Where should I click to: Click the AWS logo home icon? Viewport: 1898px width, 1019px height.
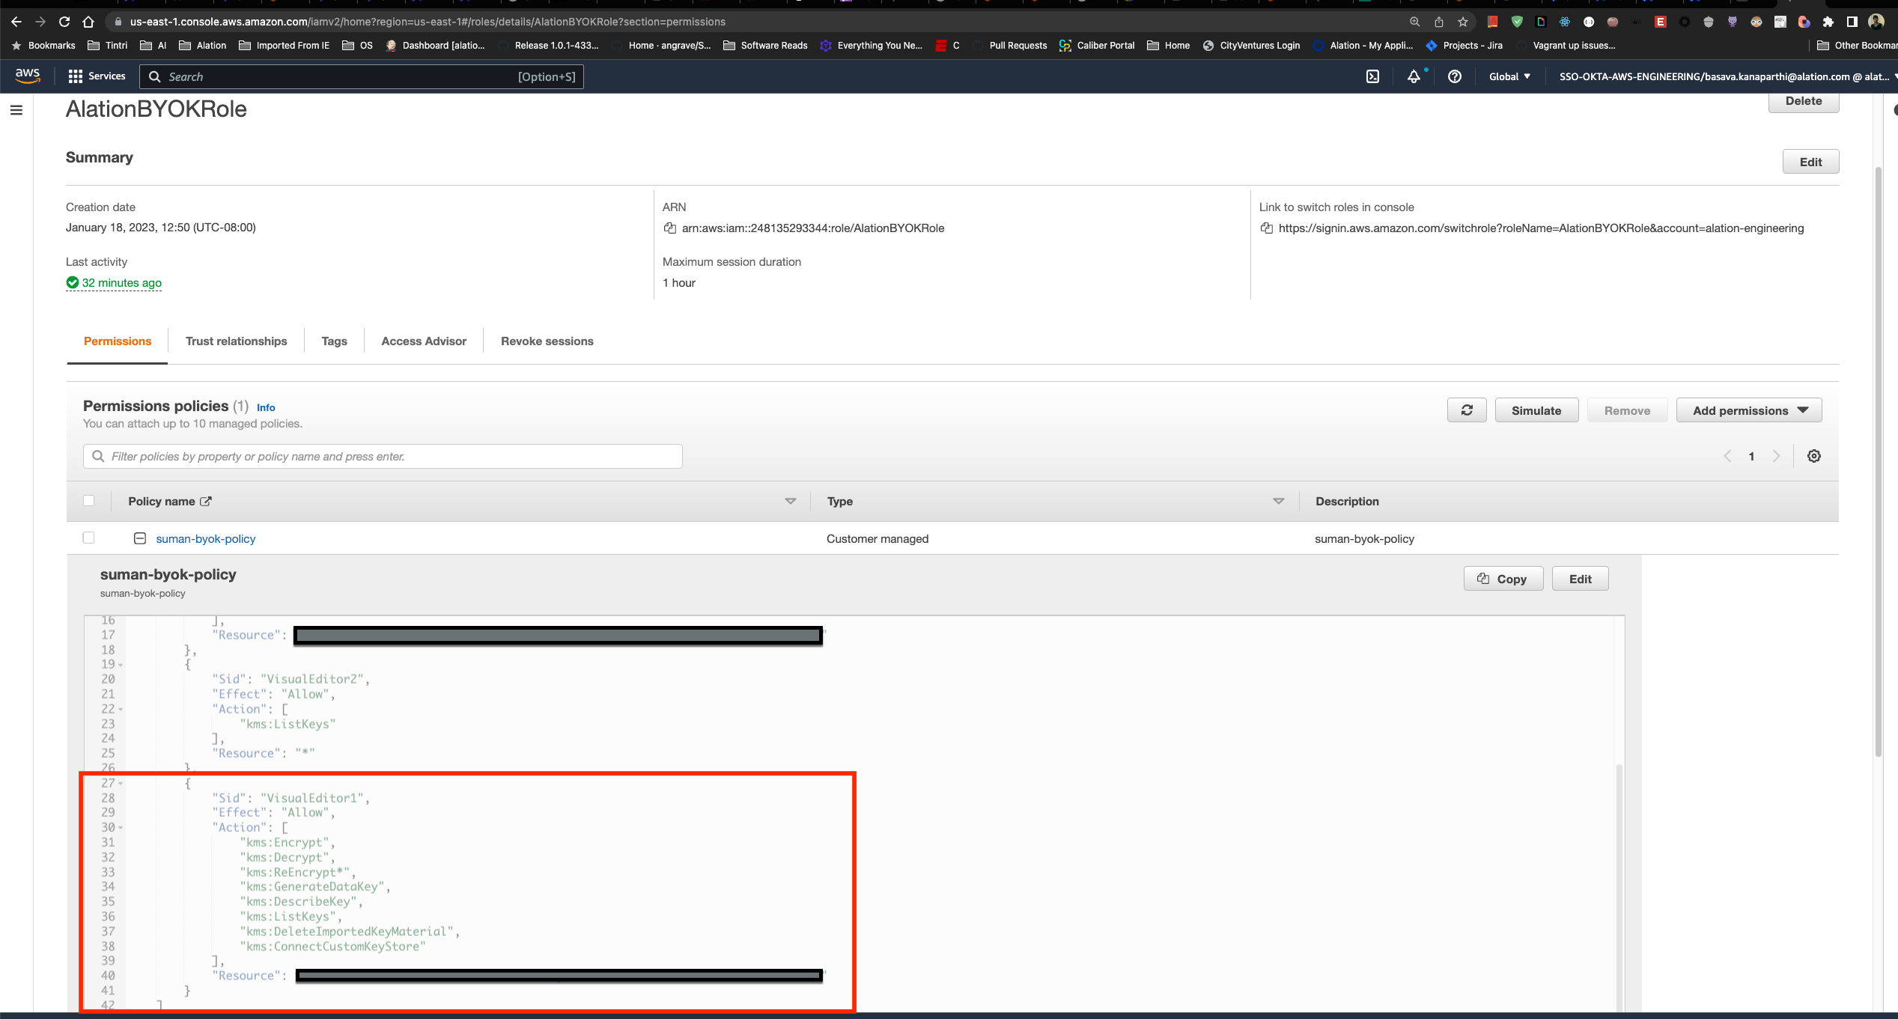(28, 76)
